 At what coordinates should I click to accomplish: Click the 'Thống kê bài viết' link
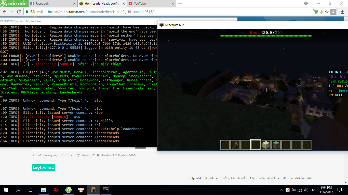pos(234,178)
